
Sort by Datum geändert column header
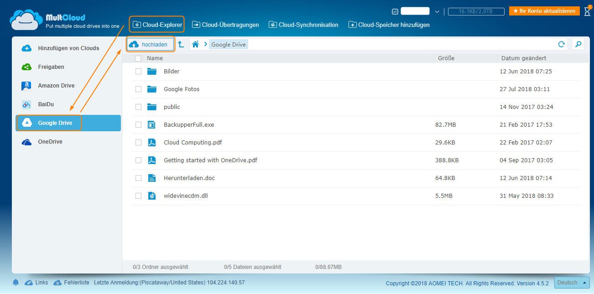[524, 58]
